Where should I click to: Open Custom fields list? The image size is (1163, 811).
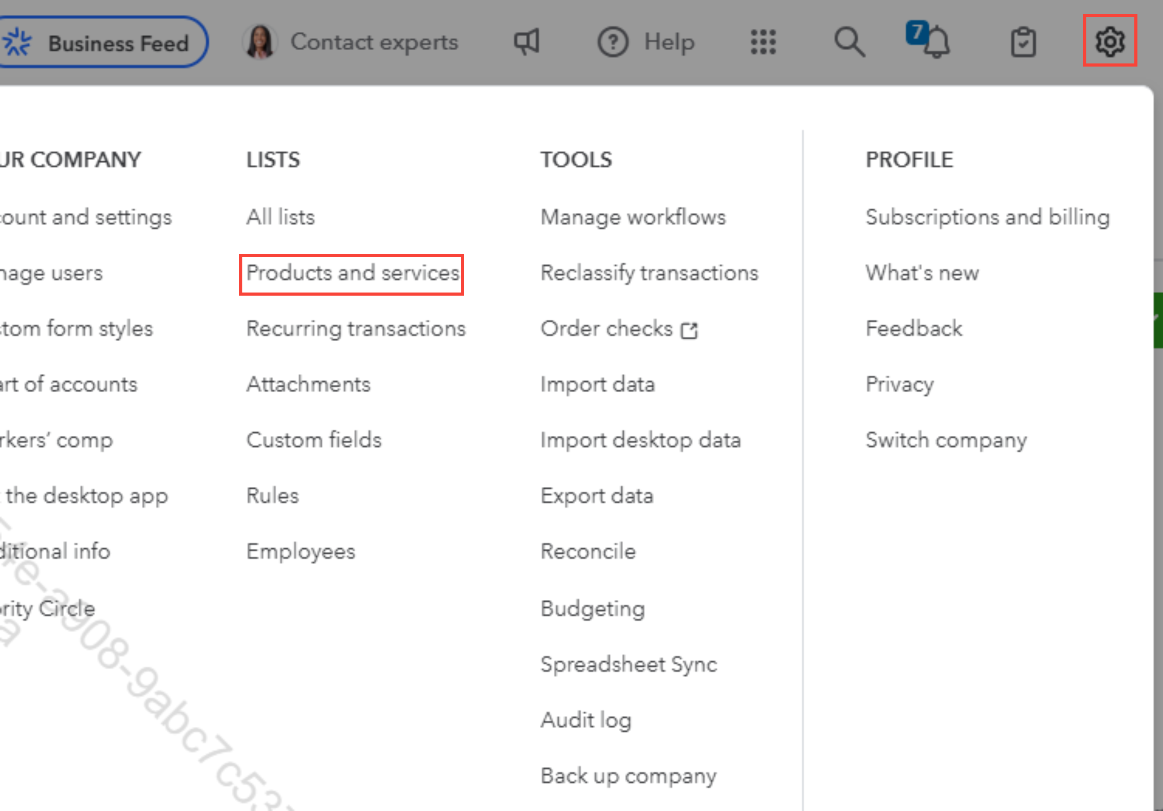[314, 440]
